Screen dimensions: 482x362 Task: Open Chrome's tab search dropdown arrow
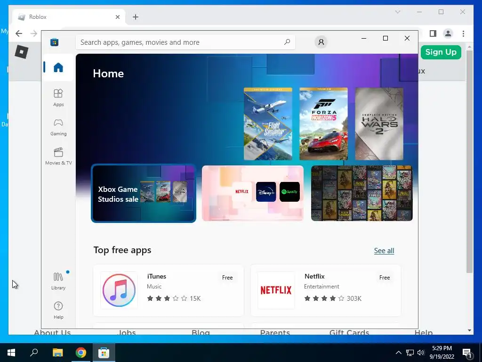click(x=397, y=12)
